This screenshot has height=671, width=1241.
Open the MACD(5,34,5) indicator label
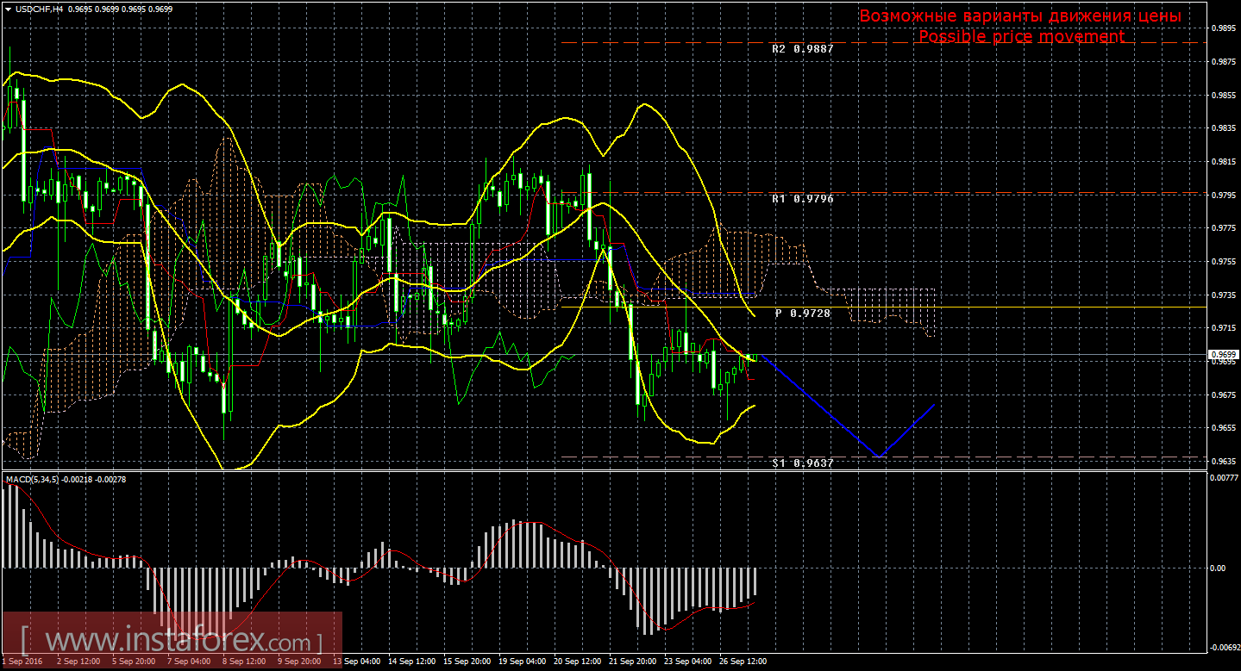coord(33,479)
